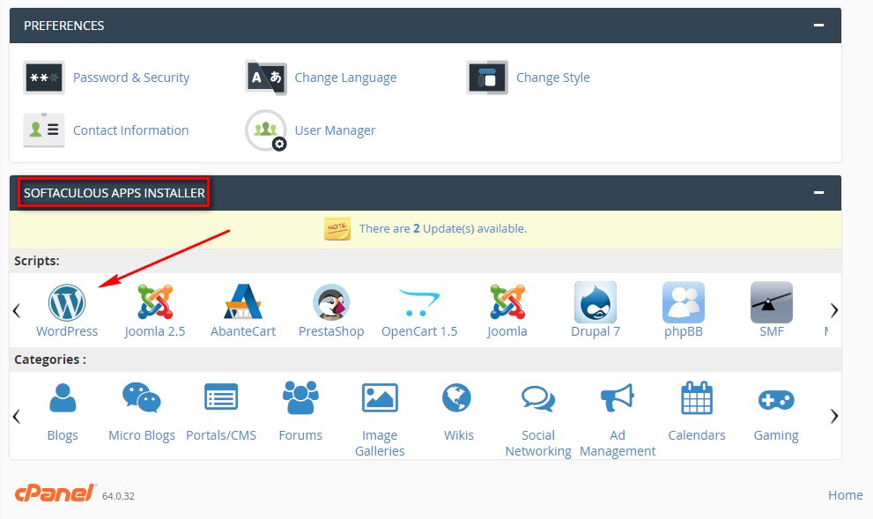Click the PrestaShop text label
Image resolution: width=873 pixels, height=519 pixels.
tap(331, 332)
